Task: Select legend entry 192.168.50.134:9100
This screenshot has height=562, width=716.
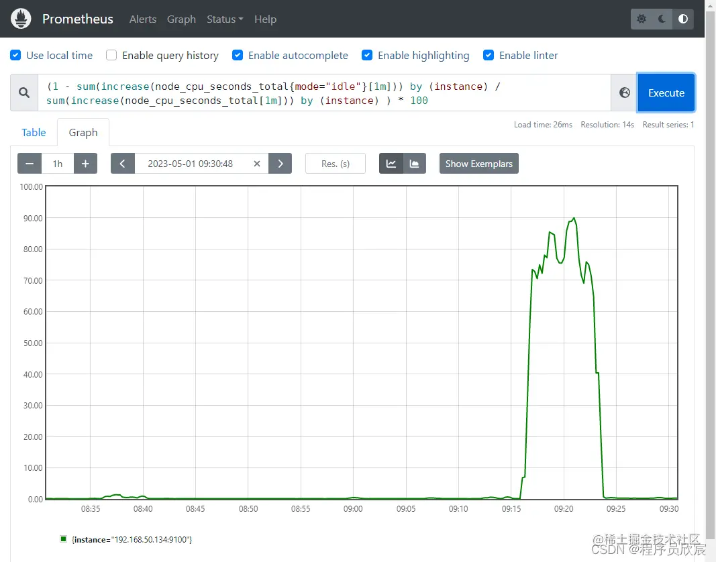Action: point(132,540)
